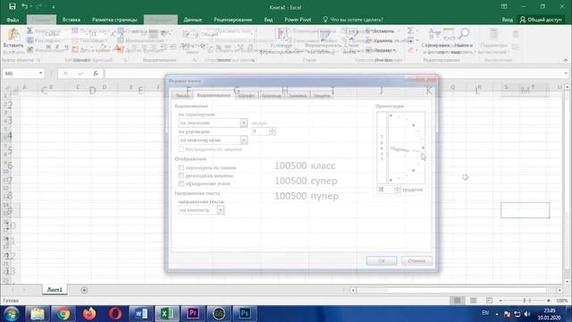The width and height of the screenshot is (572, 322).
Task: Click the confirm checkmark in the formula bar
Action: click(x=80, y=73)
